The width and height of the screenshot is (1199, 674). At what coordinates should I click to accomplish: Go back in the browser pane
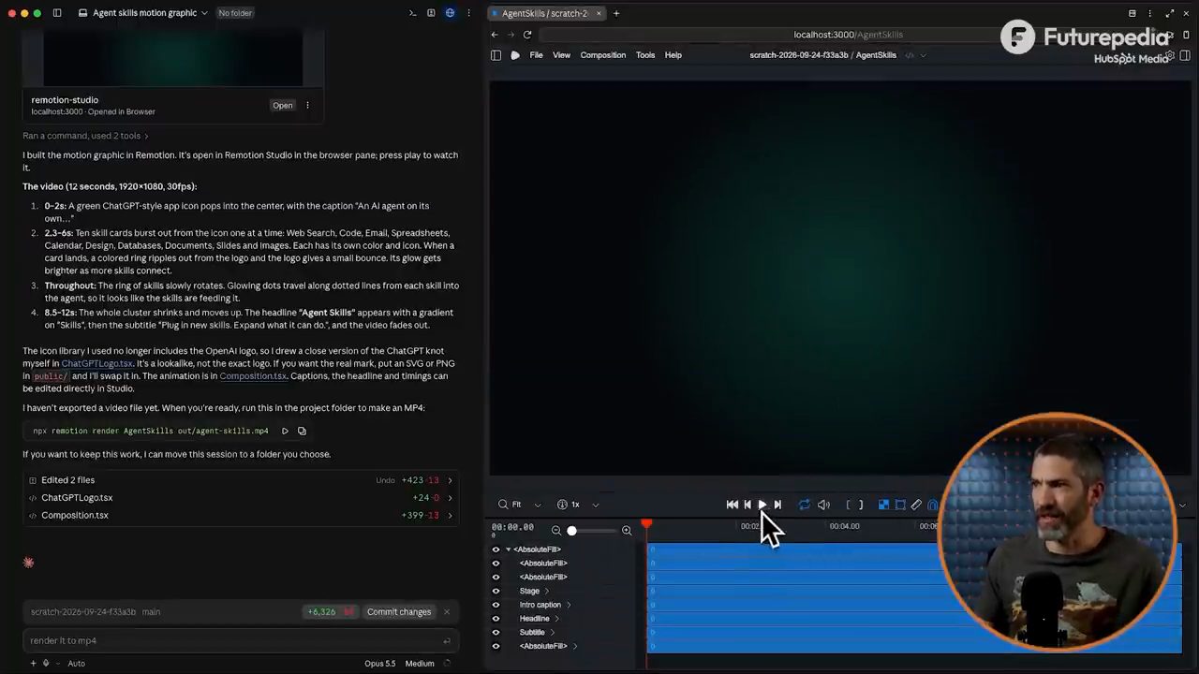[x=495, y=35]
